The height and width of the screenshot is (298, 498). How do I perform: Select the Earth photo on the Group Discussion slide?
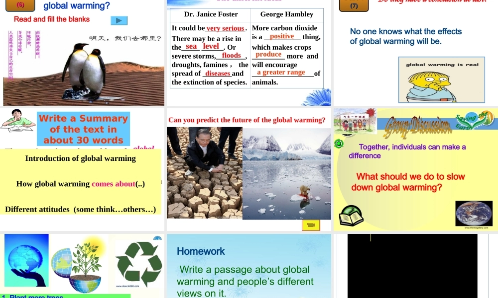pos(474,213)
